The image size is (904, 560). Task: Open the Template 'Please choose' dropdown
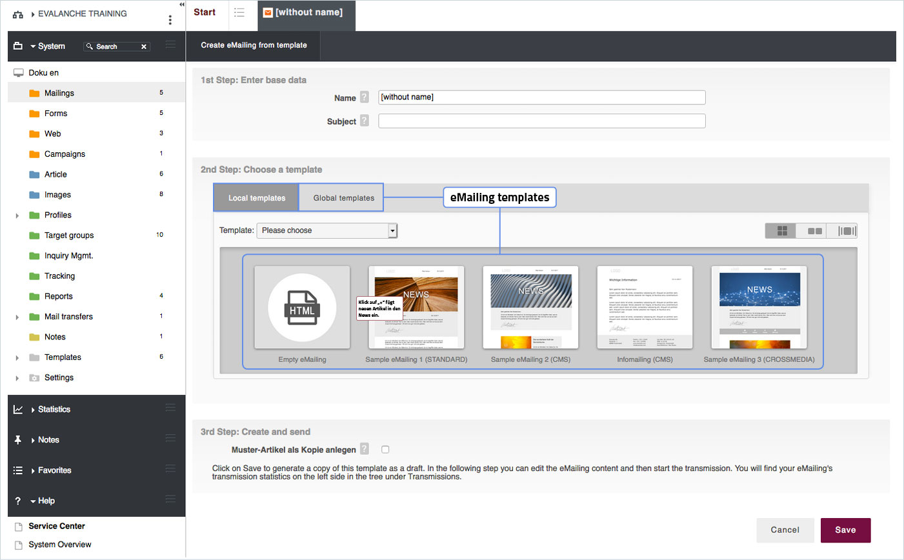327,230
